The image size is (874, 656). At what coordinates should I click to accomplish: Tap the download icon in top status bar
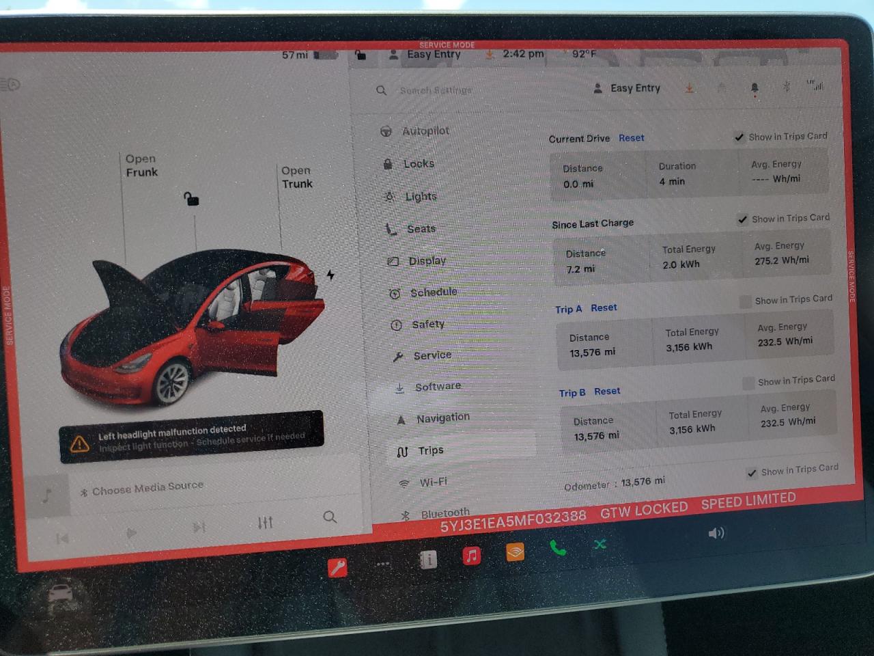(x=490, y=54)
